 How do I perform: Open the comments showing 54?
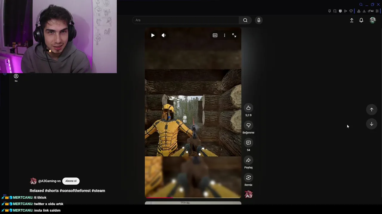248,143
